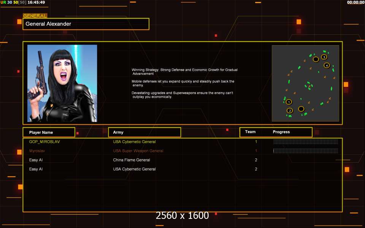
Task: Click the Player Name column header
Action: (x=49, y=132)
